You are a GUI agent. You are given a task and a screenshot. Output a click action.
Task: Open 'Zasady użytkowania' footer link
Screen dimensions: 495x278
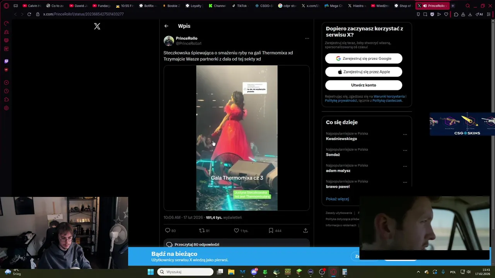[x=339, y=213]
